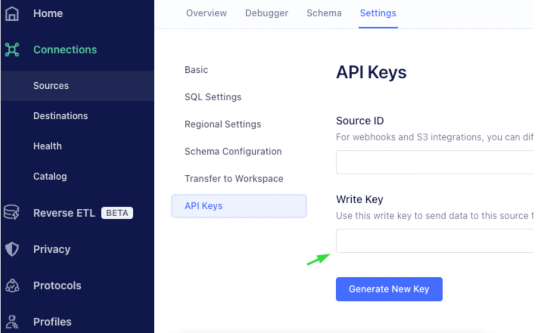
Task: Click the Reverse ETL database icon
Action: (x=12, y=213)
